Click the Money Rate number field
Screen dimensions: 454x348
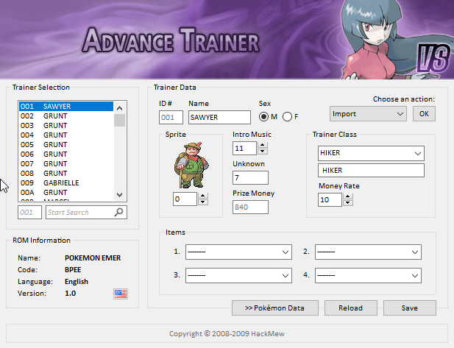[330, 200]
